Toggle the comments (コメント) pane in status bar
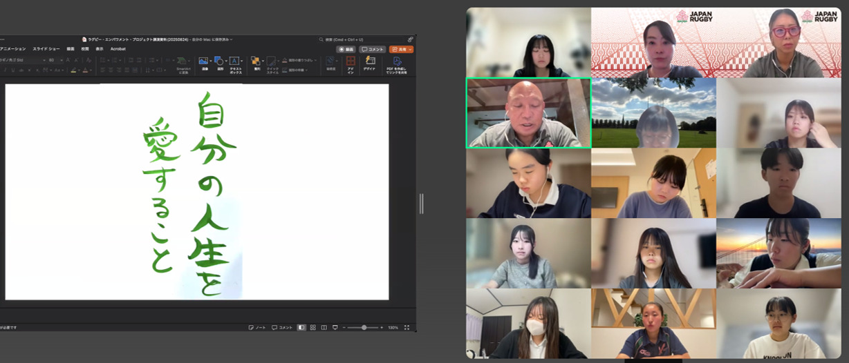 click(282, 327)
